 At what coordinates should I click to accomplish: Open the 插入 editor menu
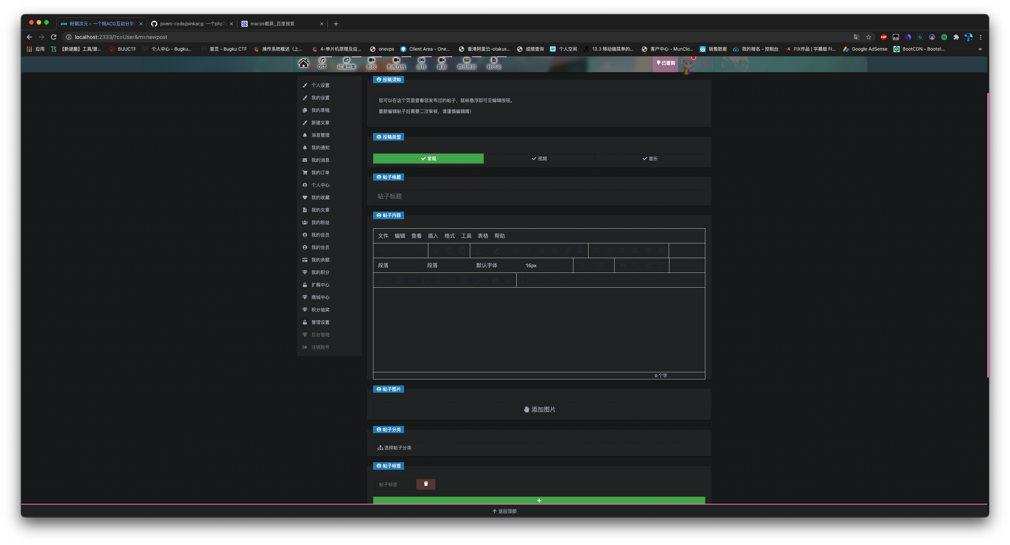433,235
